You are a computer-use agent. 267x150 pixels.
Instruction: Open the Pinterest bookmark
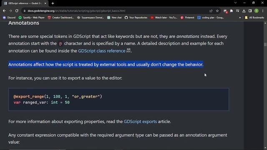[187, 17]
